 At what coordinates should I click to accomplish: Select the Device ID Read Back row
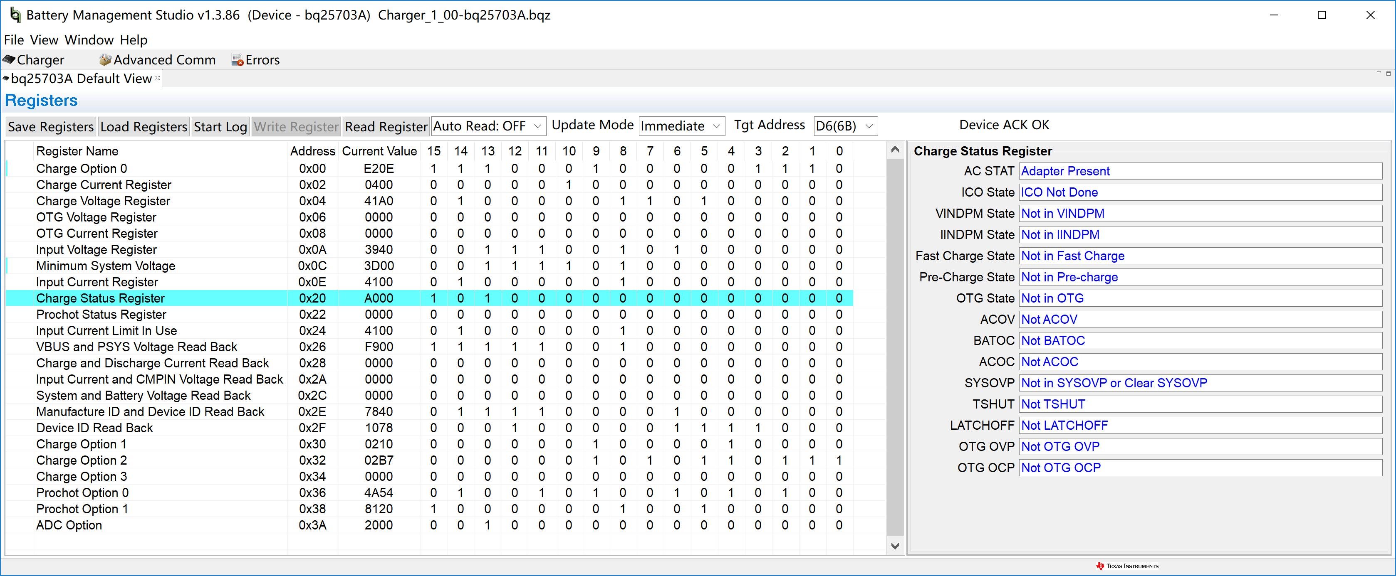(x=429, y=428)
